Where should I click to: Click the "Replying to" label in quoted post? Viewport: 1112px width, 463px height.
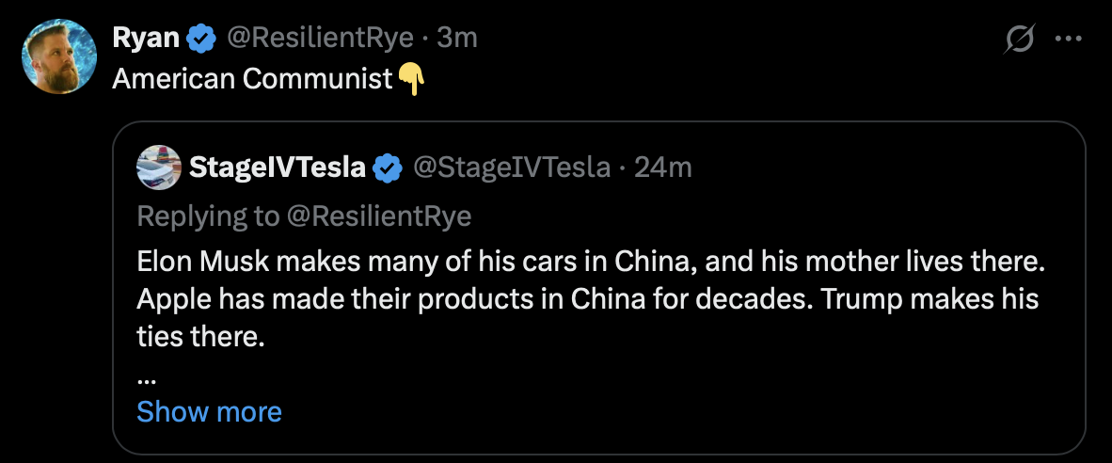[207, 216]
